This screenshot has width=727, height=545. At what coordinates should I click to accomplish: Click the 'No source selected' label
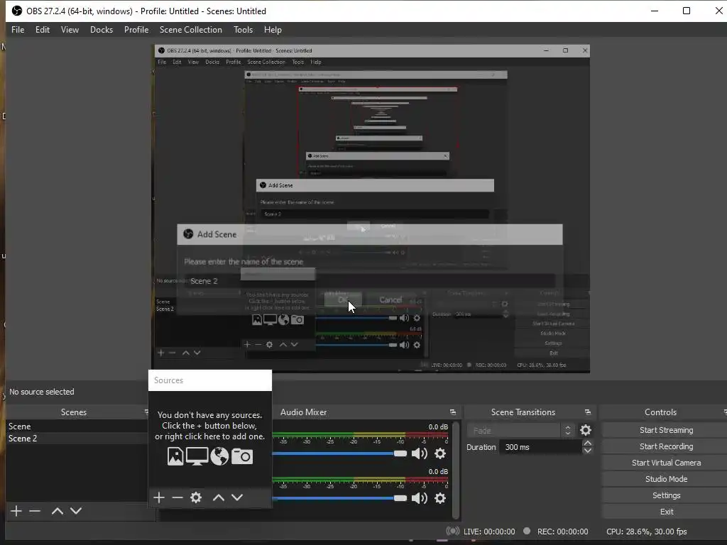coord(42,392)
